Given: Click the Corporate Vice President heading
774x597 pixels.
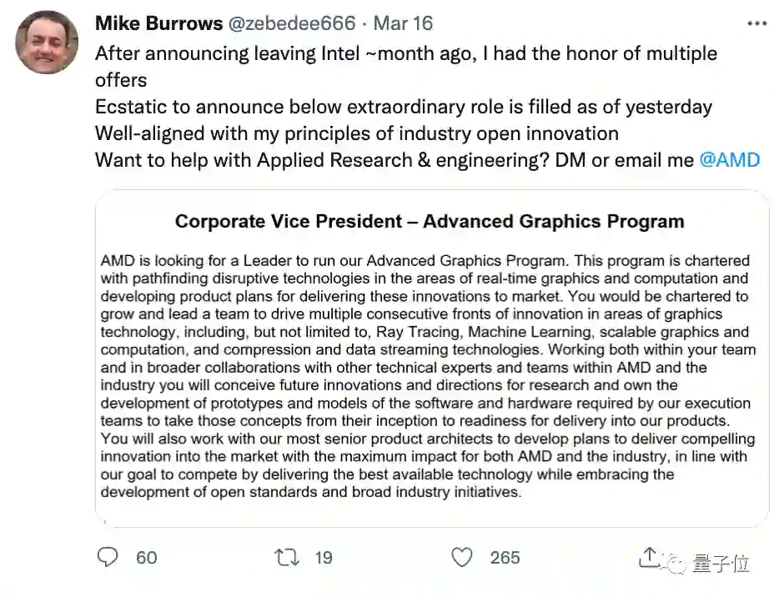Looking at the screenshot, I should (430, 222).
